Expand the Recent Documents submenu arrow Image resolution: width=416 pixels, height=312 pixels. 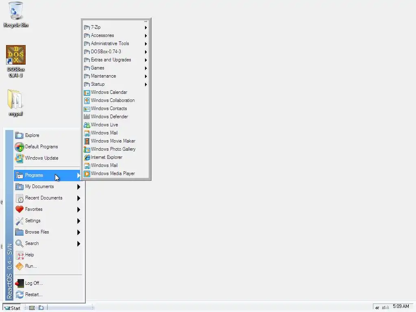pyautogui.click(x=78, y=198)
